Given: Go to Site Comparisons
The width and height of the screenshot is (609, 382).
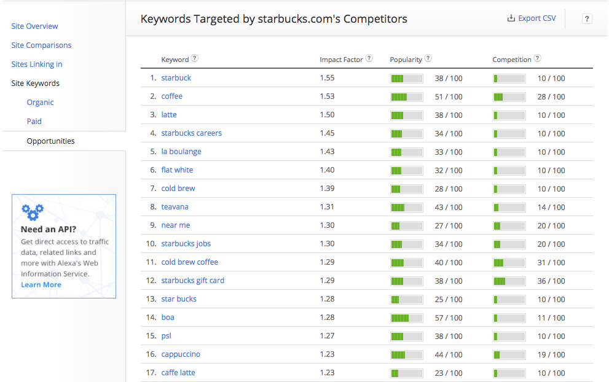Looking at the screenshot, I should (x=41, y=45).
